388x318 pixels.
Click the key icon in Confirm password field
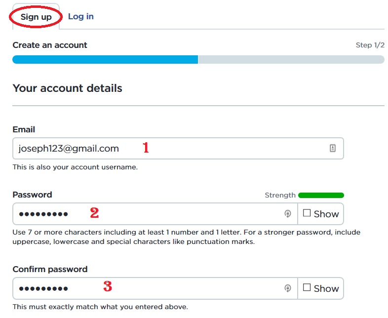[288, 288]
